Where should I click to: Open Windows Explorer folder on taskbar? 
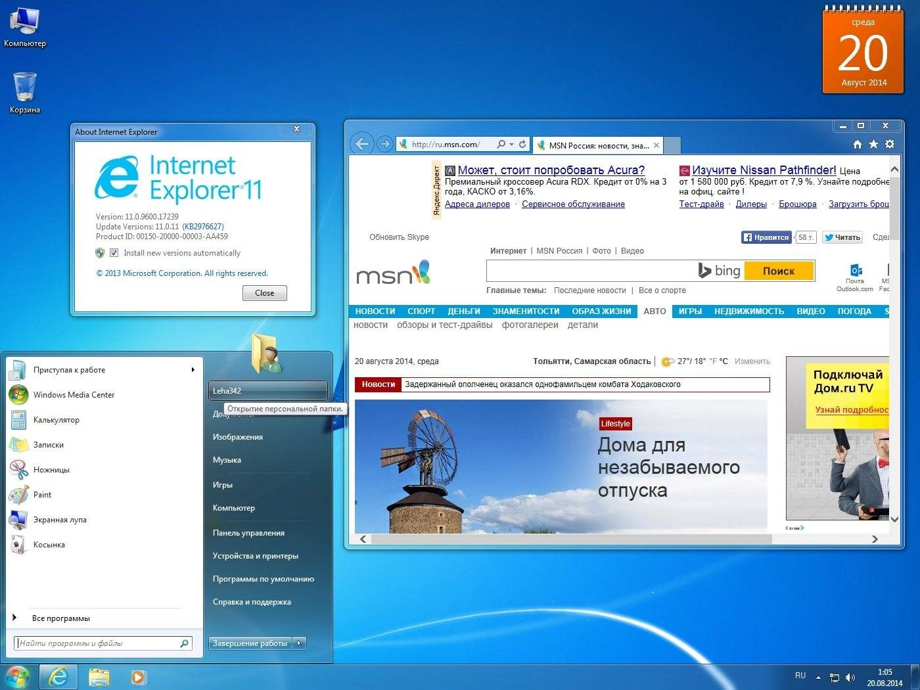click(x=99, y=677)
